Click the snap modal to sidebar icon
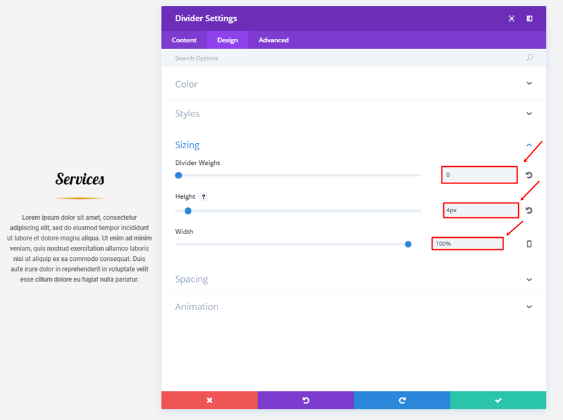The width and height of the screenshot is (563, 420). (530, 19)
